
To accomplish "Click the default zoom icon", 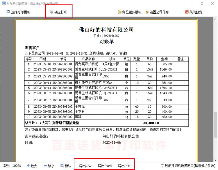I will coord(62,166).
